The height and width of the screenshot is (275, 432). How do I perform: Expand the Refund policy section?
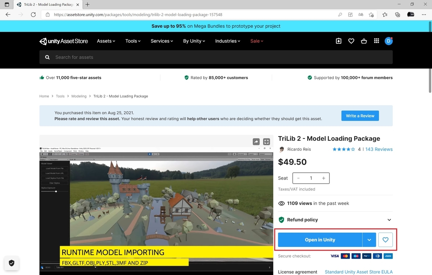pos(336,220)
